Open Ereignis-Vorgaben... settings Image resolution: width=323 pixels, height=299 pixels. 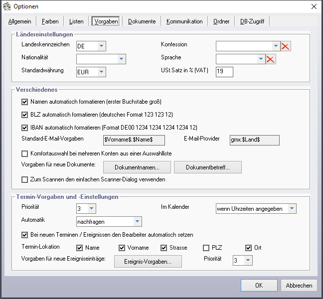point(148,261)
